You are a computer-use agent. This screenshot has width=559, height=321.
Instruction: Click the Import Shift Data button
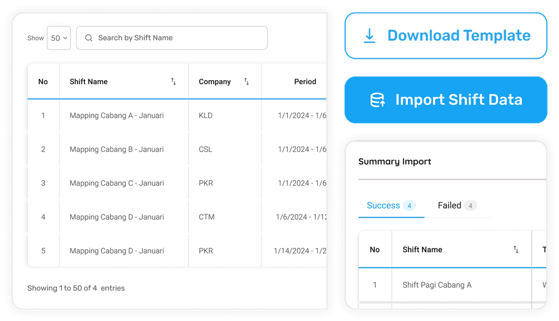446,100
